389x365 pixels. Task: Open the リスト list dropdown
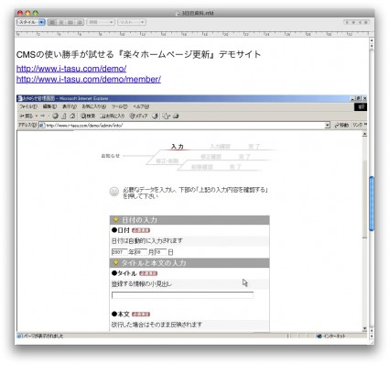coord(132,22)
